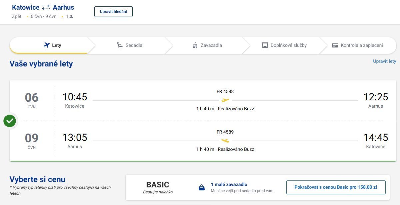This screenshot has width=400, height=205.
Task: Toggle the green selected flights checkmark
Action: [x=10, y=121]
